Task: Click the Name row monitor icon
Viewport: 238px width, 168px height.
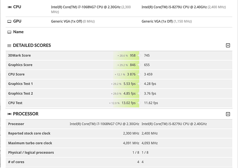Action: (10, 32)
